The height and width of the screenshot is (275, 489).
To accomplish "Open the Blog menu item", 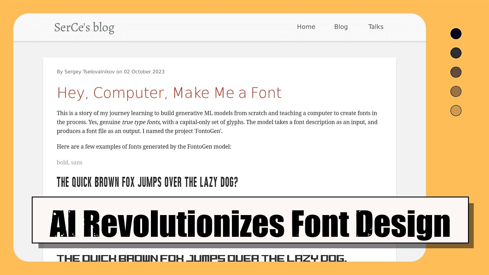I will (x=341, y=27).
